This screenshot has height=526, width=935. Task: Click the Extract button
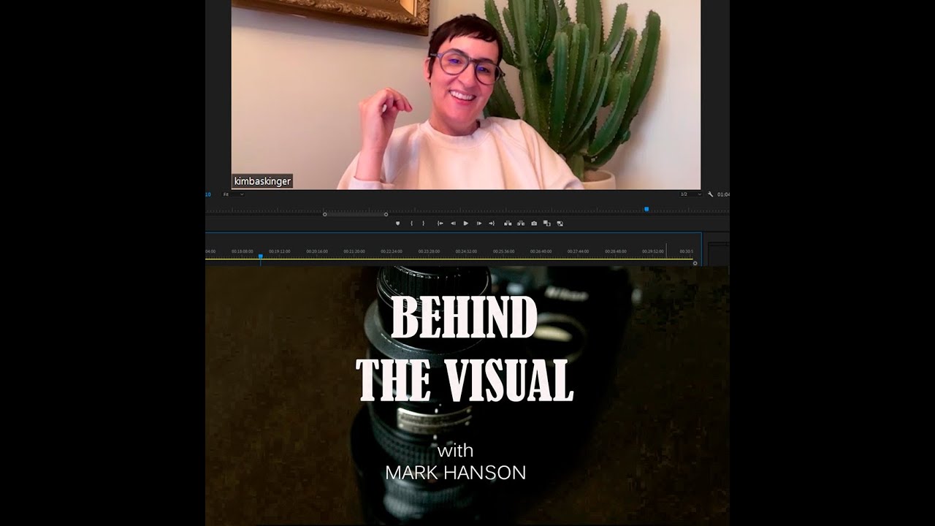pos(521,223)
